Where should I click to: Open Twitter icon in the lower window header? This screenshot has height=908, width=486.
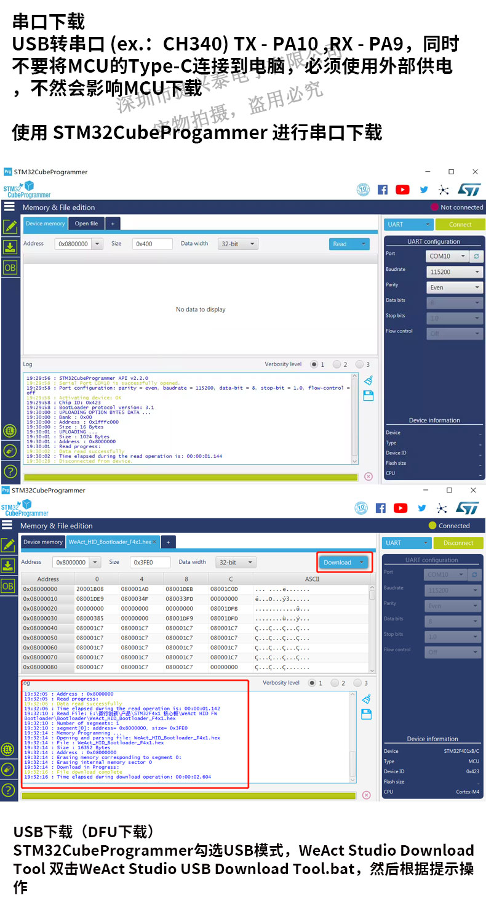pyautogui.click(x=422, y=508)
